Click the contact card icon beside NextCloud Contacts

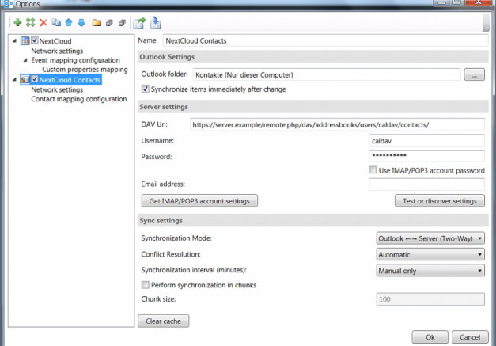(25, 79)
